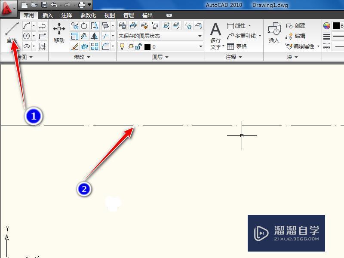The image size is (344, 258).
Task: Expand the arc tool options arrow
Action: click(34, 26)
